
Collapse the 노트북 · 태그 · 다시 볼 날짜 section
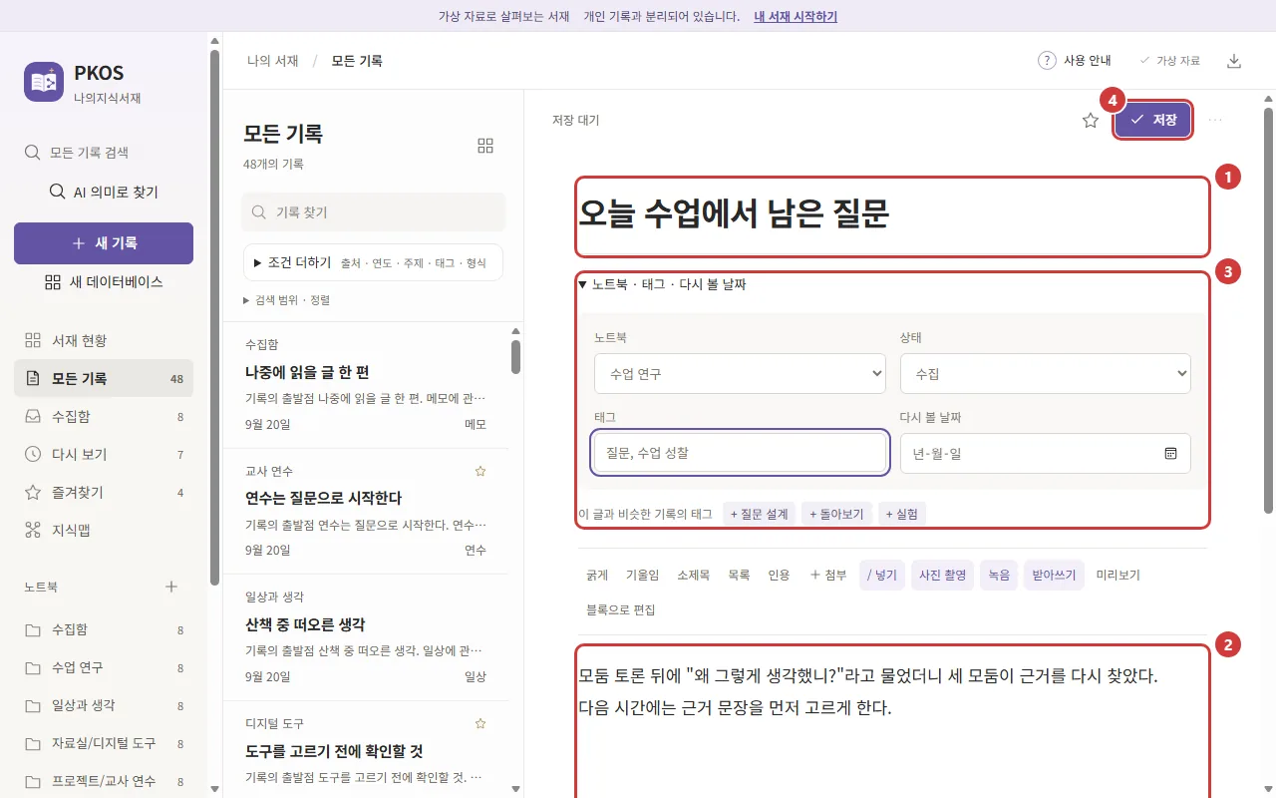click(x=662, y=284)
